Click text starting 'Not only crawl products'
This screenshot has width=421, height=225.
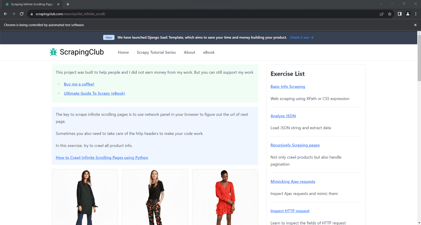tap(306, 161)
